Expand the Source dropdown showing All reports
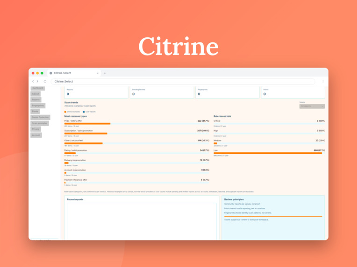The width and height of the screenshot is (357, 267). [312, 106]
